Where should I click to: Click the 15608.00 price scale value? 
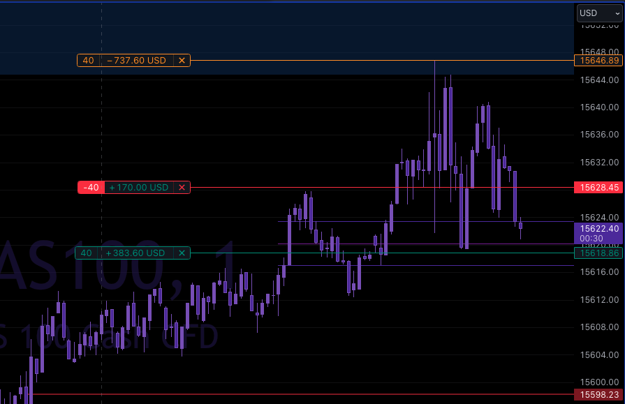pos(599,327)
